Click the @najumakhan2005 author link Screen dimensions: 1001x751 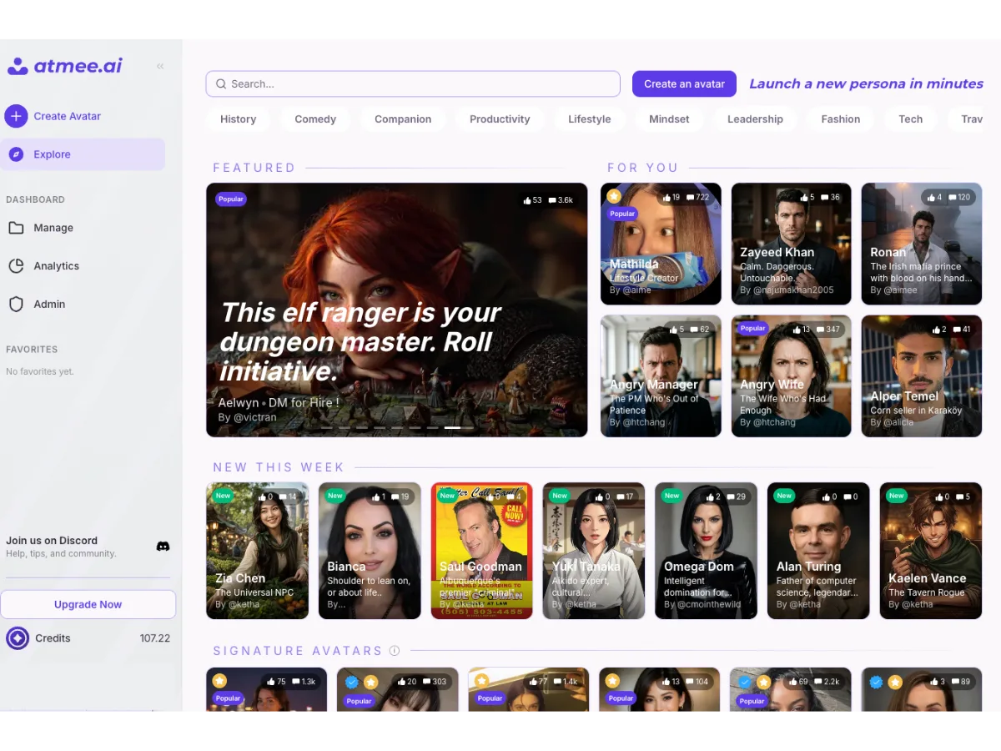pos(793,290)
